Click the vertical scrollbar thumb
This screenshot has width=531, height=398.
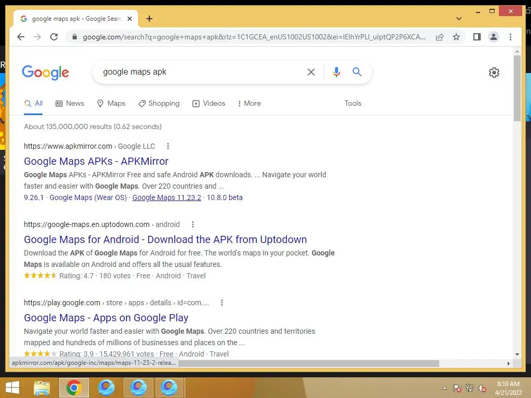point(517,88)
